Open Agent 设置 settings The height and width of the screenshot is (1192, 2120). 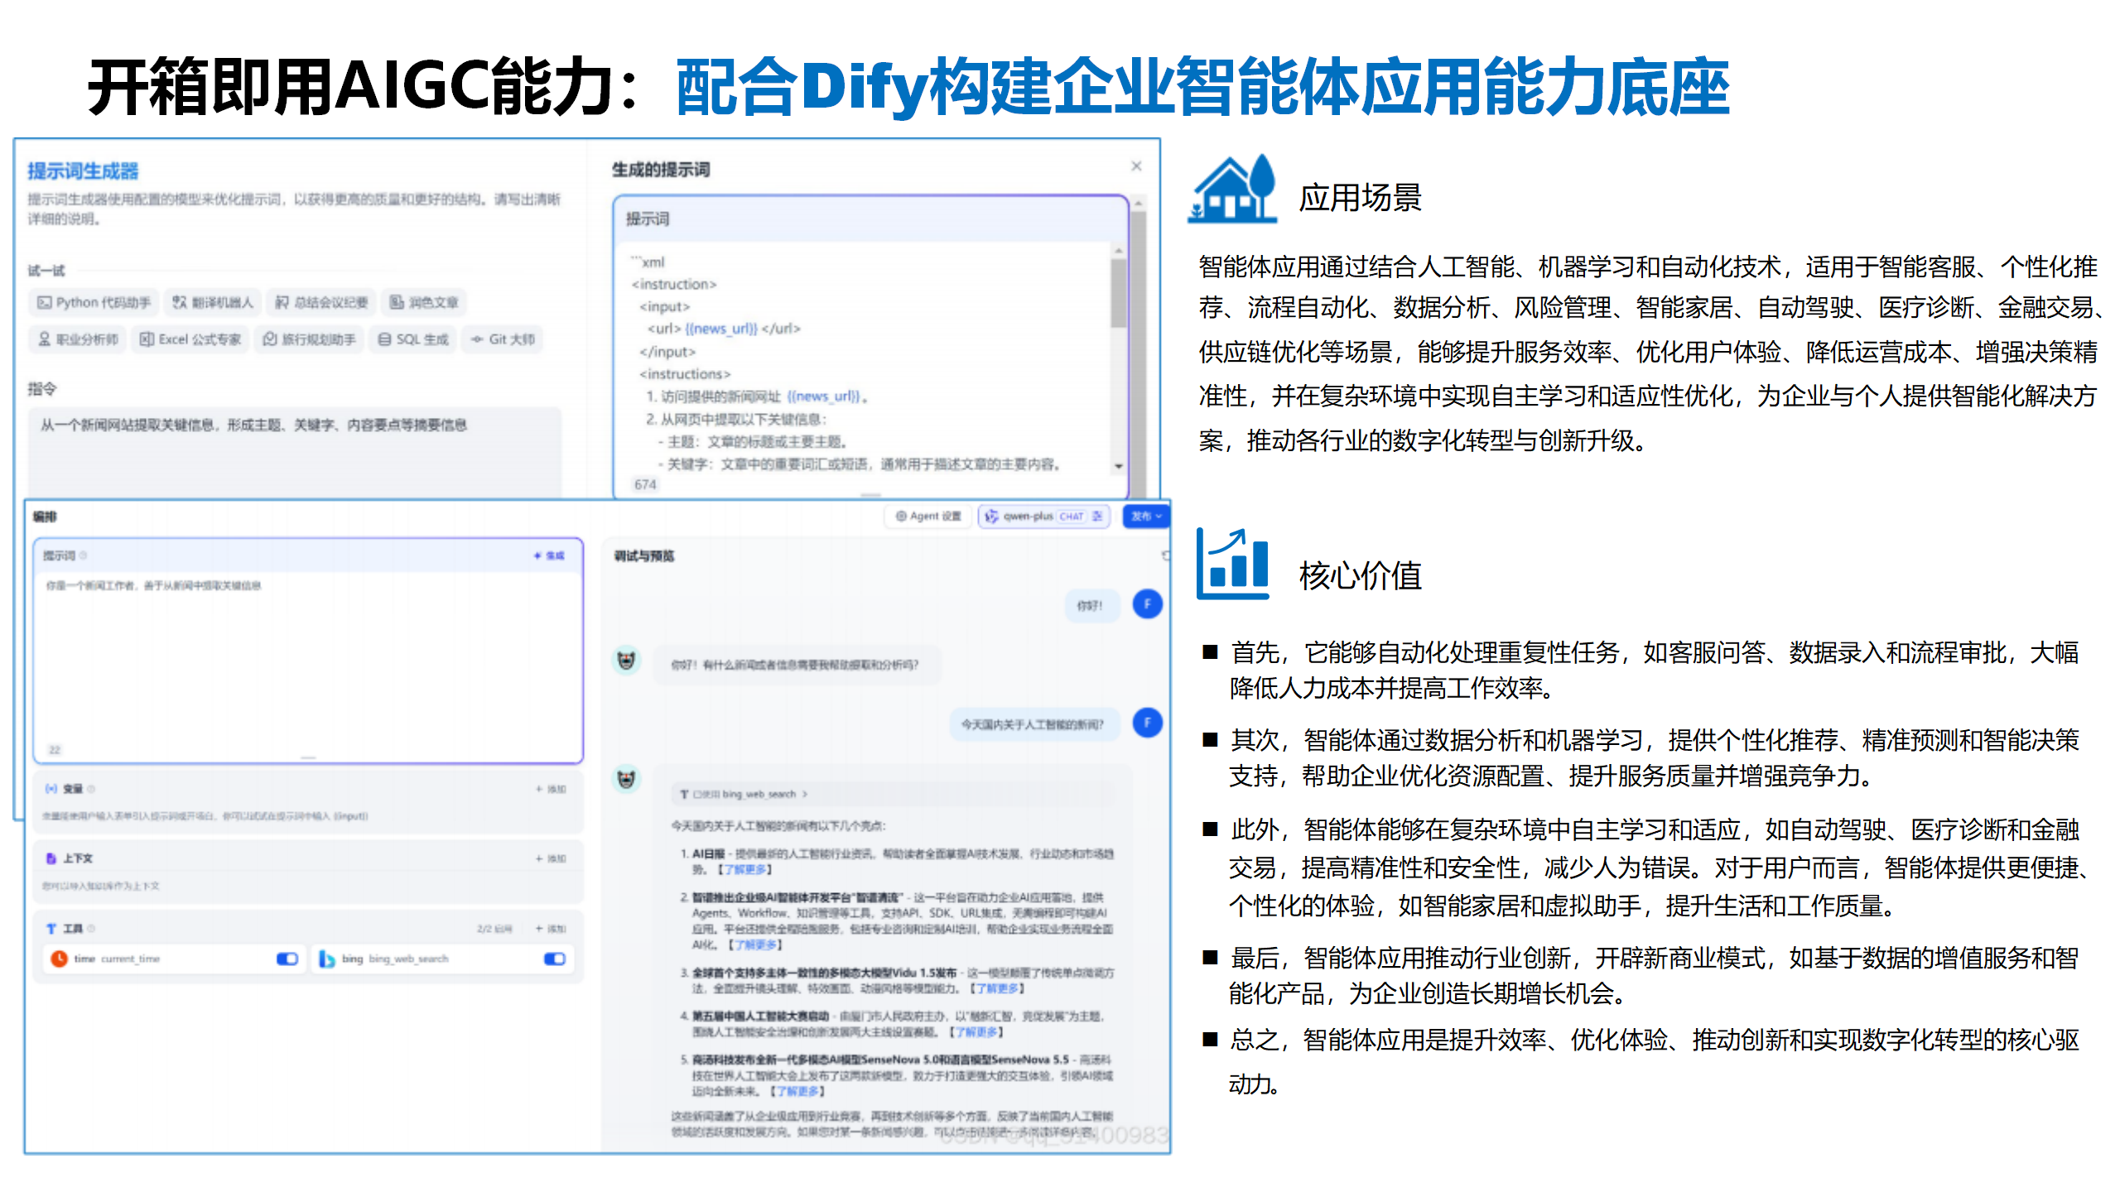tap(928, 516)
